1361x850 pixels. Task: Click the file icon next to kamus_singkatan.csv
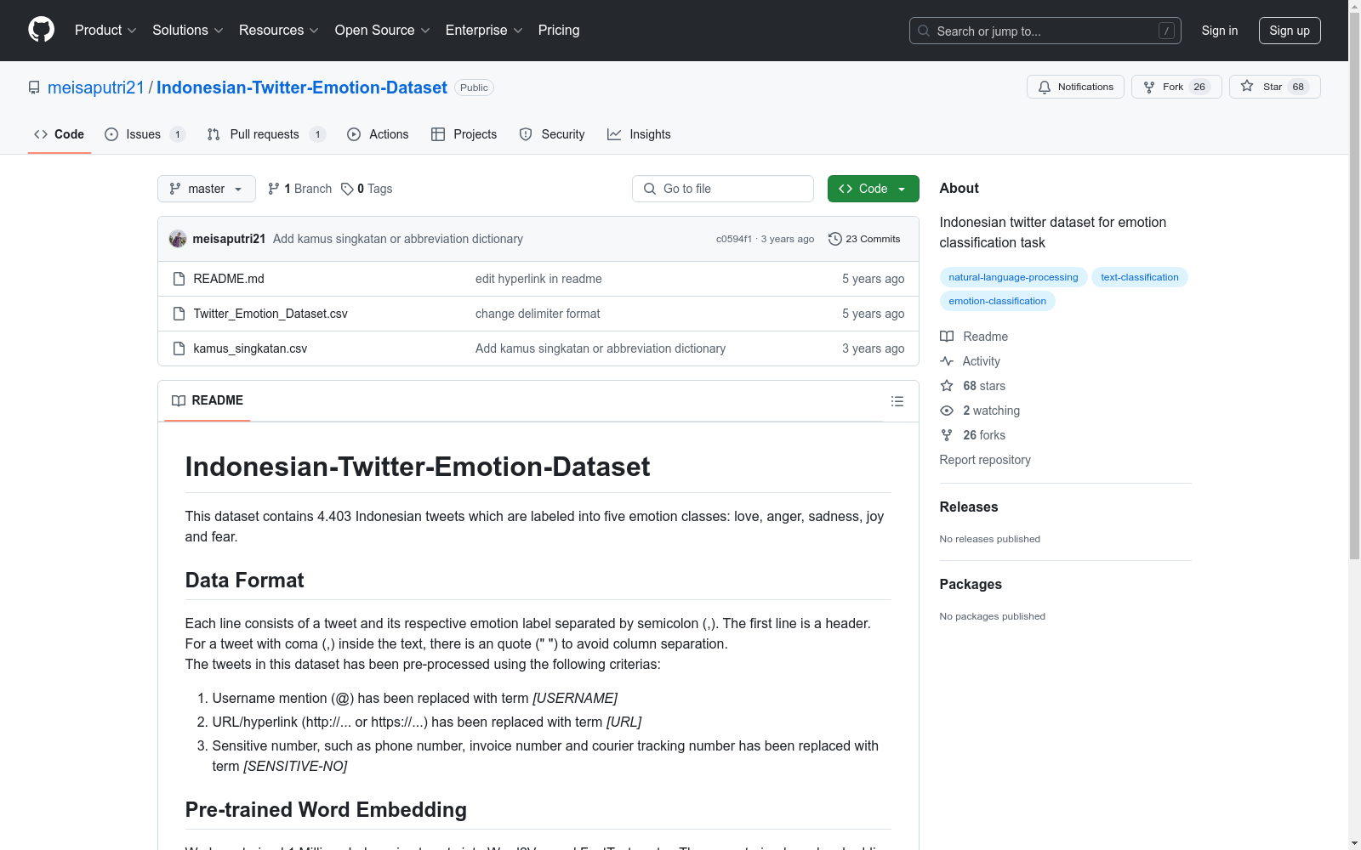coord(179,348)
